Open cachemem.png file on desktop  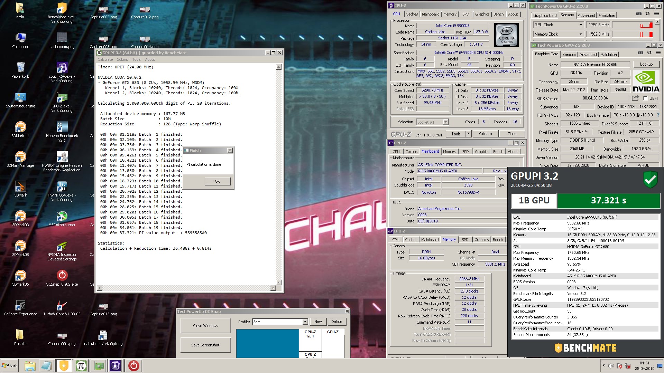click(62, 40)
